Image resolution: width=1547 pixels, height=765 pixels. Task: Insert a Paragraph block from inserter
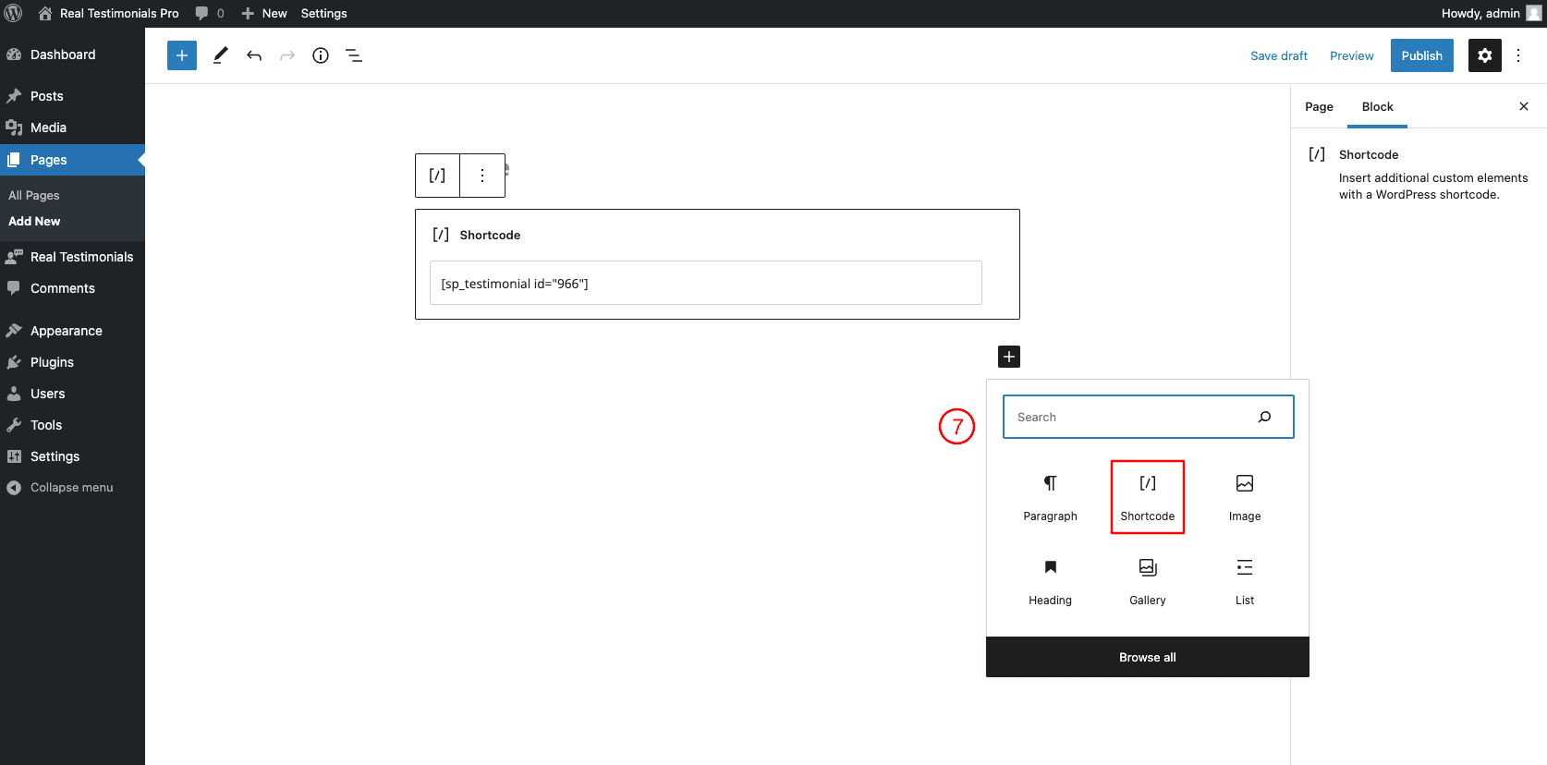coord(1050,496)
